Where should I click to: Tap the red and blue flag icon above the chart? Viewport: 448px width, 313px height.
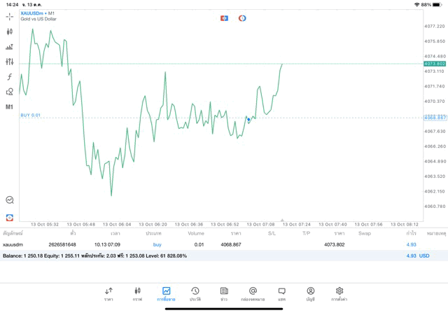click(224, 18)
